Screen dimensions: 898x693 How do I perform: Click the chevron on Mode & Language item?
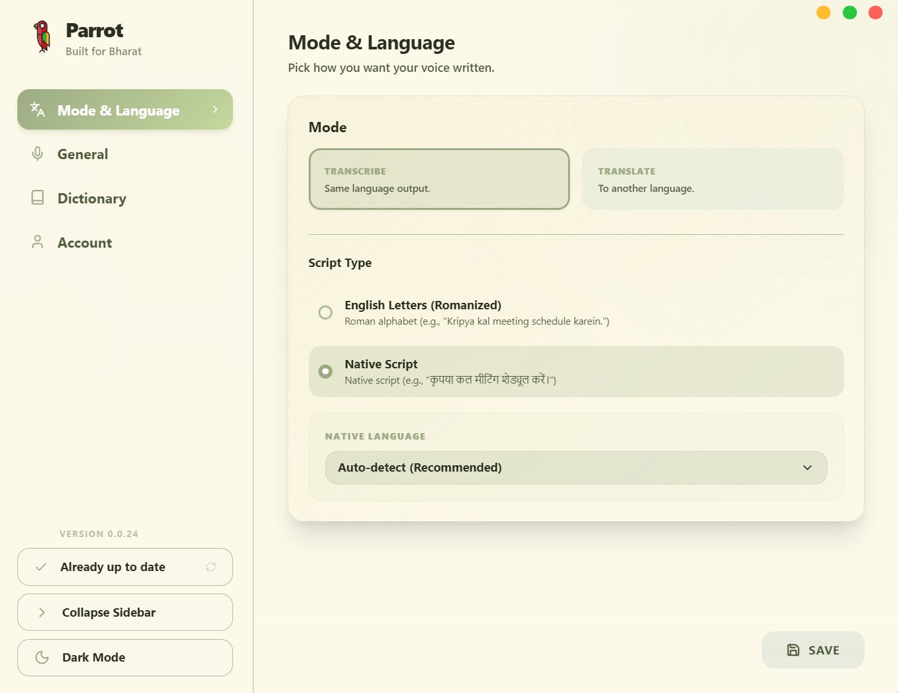point(215,110)
